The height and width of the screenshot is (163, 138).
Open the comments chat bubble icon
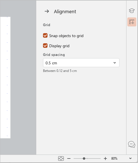[132, 144]
